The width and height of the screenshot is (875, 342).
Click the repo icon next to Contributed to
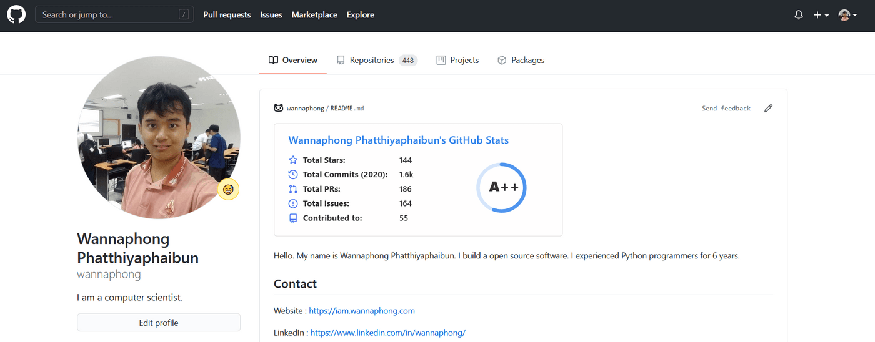(x=293, y=218)
